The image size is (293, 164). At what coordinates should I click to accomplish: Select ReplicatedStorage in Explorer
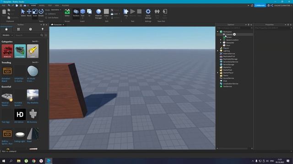pyautogui.click(x=230, y=59)
